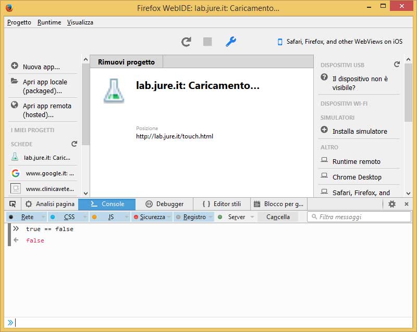Click the flask icon of lab.jure.it tab
The image size is (417, 332).
point(15,157)
